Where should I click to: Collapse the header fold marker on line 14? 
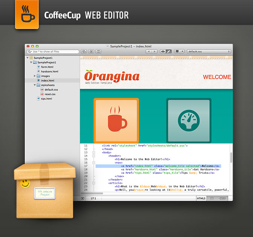pyautogui.click(x=94, y=156)
